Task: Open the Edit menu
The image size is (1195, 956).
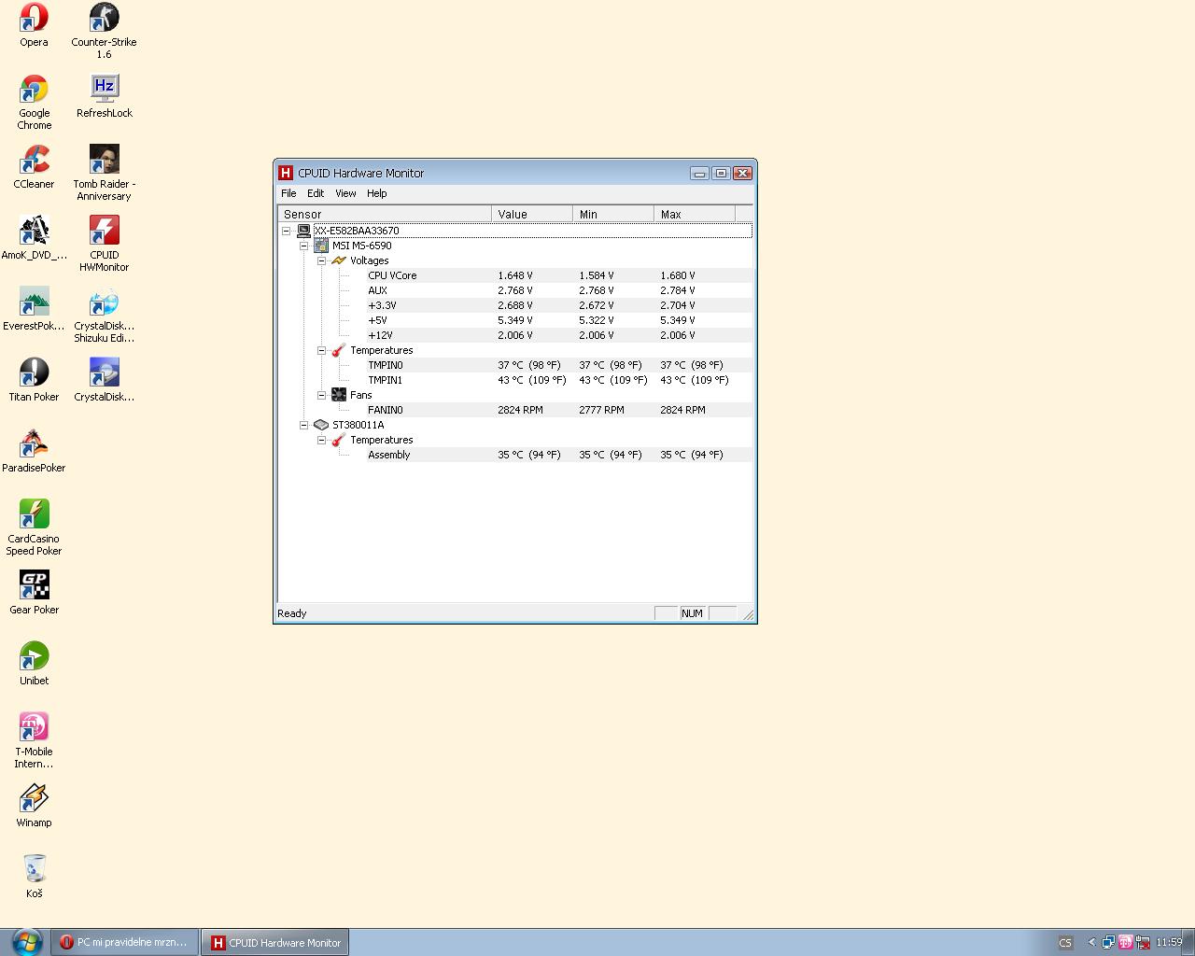Action: click(x=316, y=193)
